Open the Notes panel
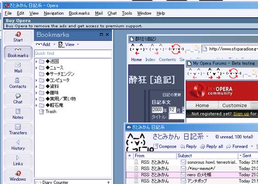This screenshot has height=184, width=258. (x=18, y=115)
